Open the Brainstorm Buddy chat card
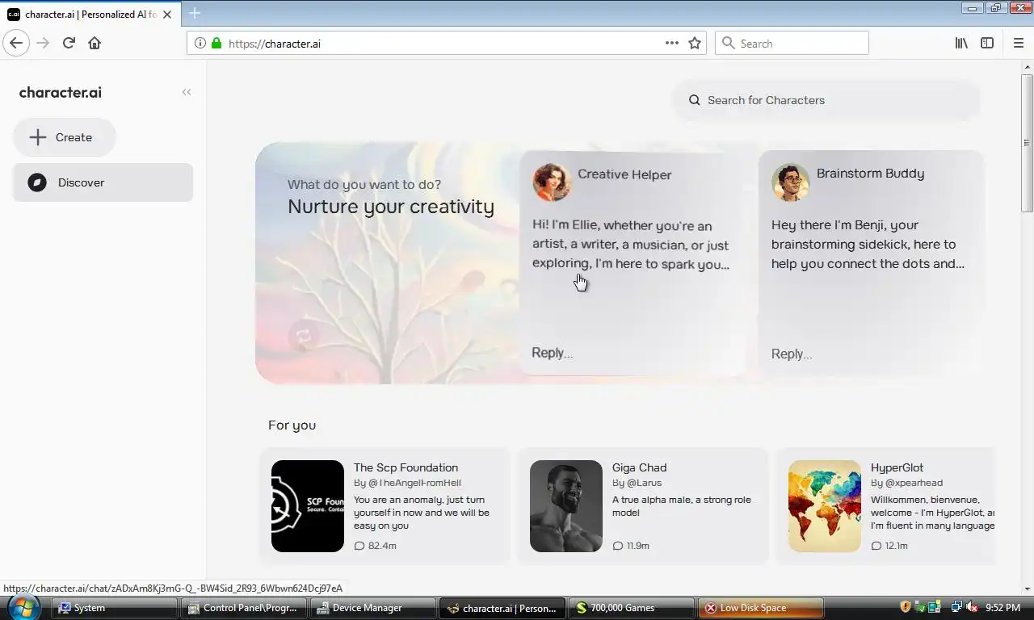Image resolution: width=1034 pixels, height=620 pixels. click(871, 263)
